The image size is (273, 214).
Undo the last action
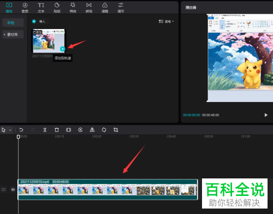tap(21, 130)
